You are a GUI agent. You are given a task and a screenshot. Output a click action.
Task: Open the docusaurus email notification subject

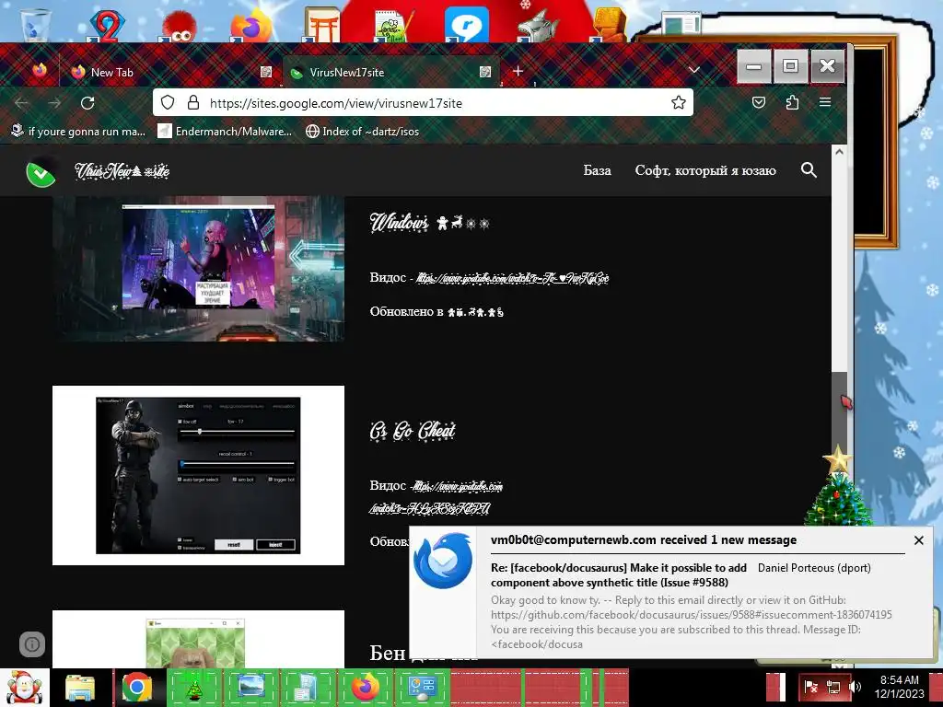619,574
